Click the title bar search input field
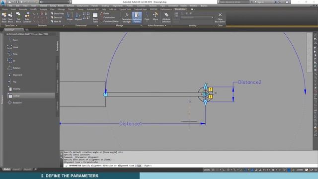 pos(234,2)
